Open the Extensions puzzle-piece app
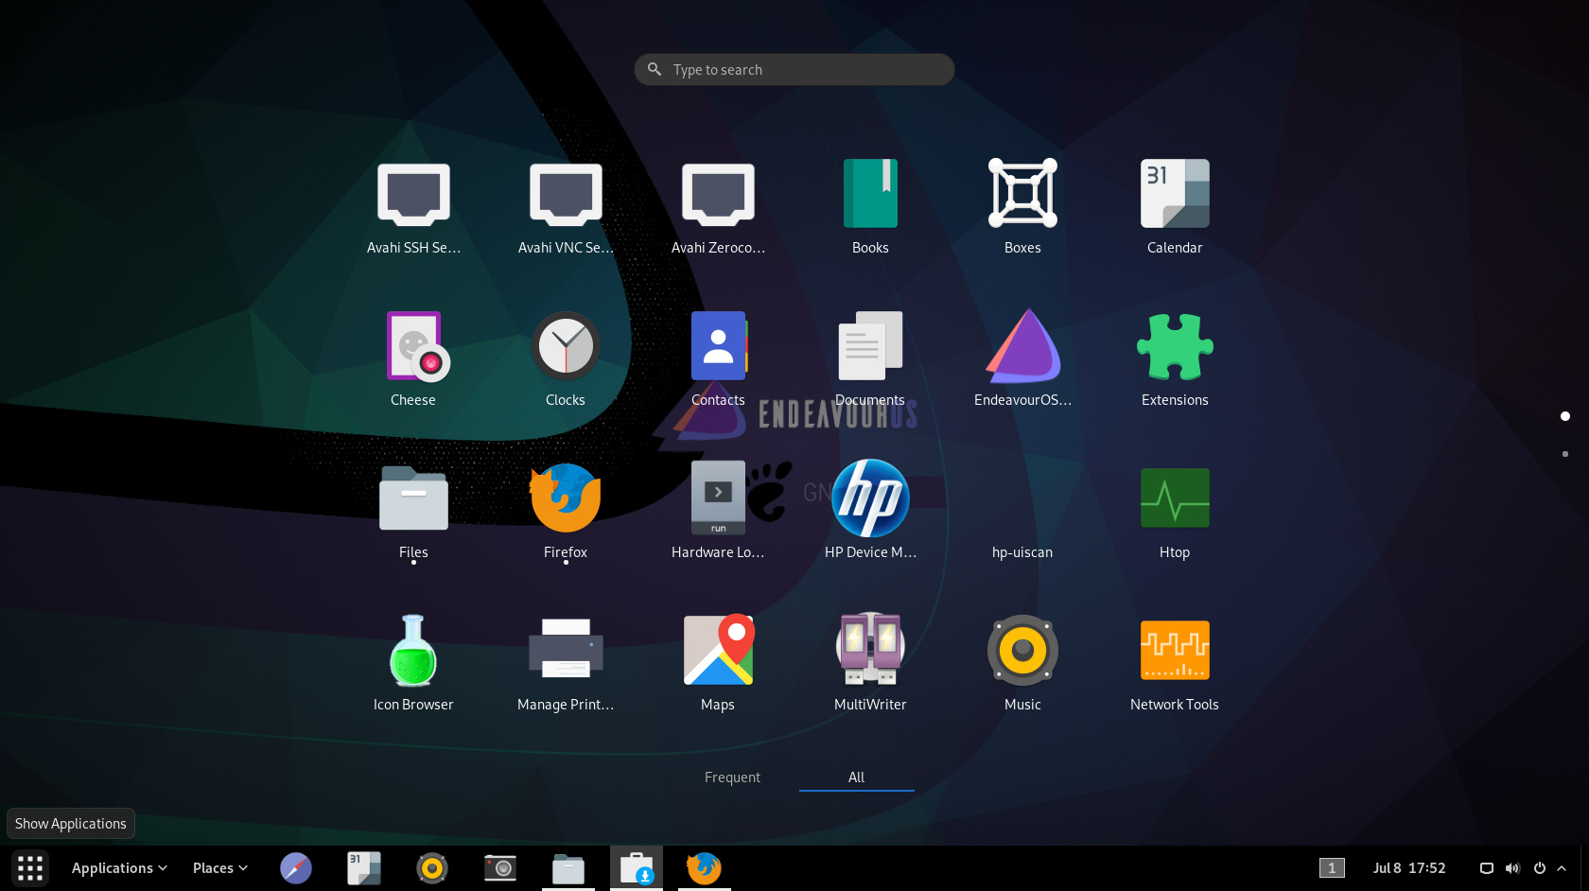Image resolution: width=1589 pixels, height=891 pixels. (x=1175, y=358)
